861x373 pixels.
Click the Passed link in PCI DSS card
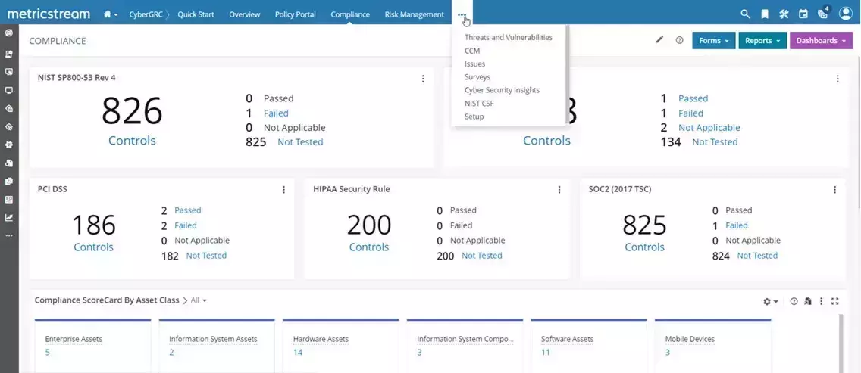pyautogui.click(x=188, y=210)
